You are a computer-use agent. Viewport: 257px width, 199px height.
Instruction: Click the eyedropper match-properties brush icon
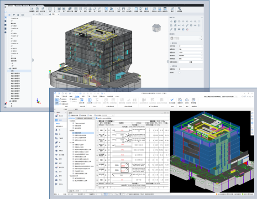point(171,29)
